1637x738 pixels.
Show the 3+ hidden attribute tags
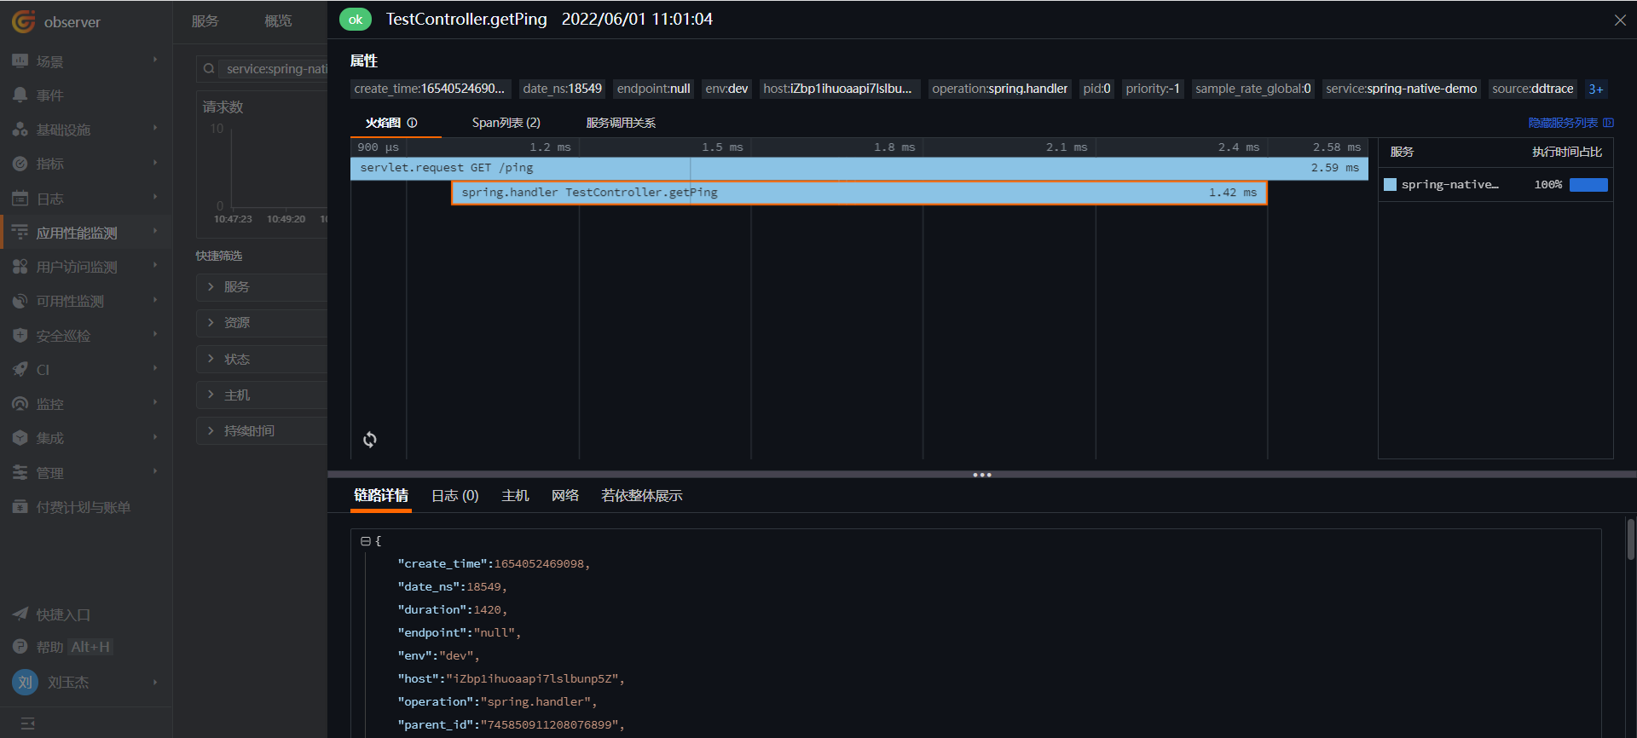pyautogui.click(x=1595, y=89)
